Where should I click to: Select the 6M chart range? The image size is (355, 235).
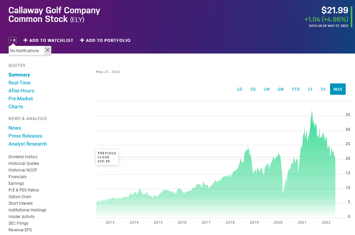280,89
